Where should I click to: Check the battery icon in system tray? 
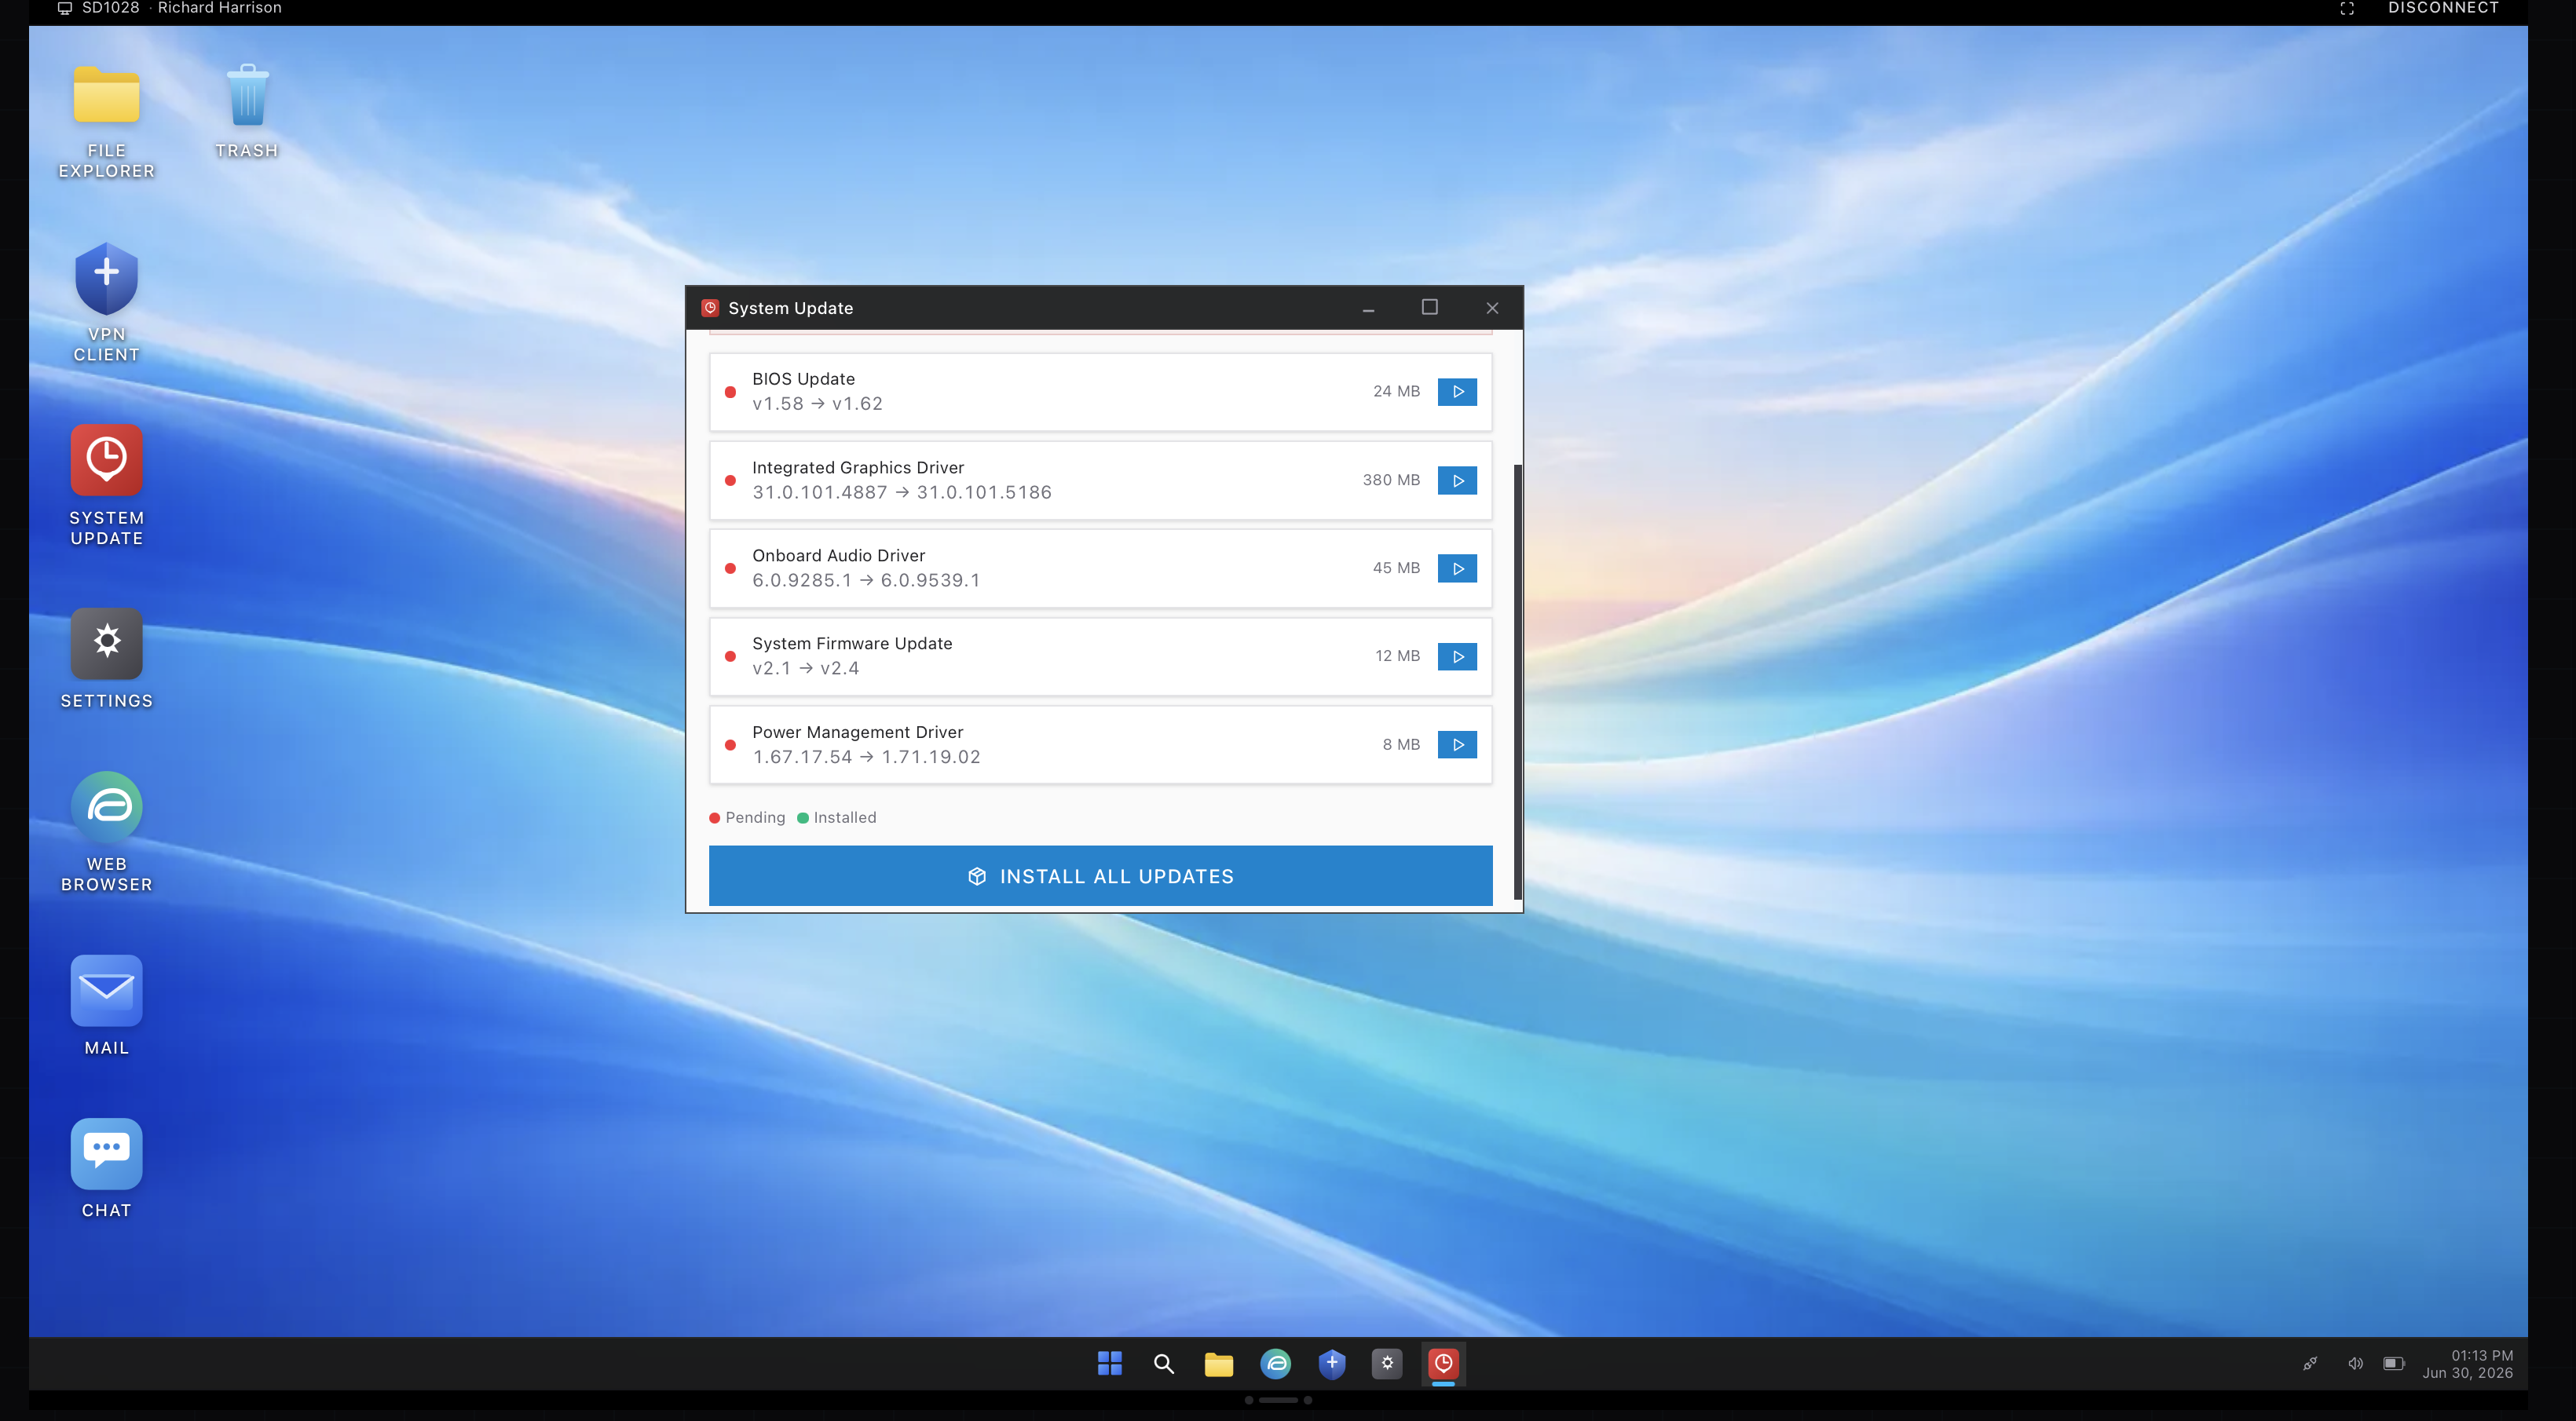2393,1364
